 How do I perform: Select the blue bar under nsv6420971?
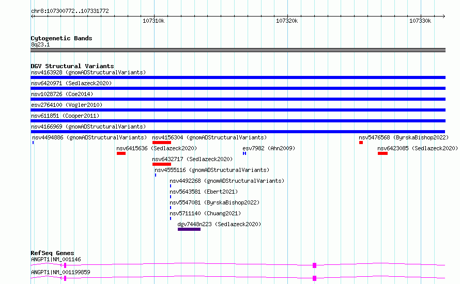tap(238, 88)
